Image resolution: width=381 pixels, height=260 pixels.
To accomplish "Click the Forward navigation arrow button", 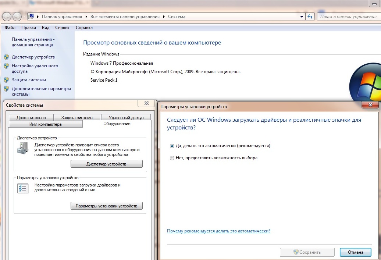I will 17,17.
